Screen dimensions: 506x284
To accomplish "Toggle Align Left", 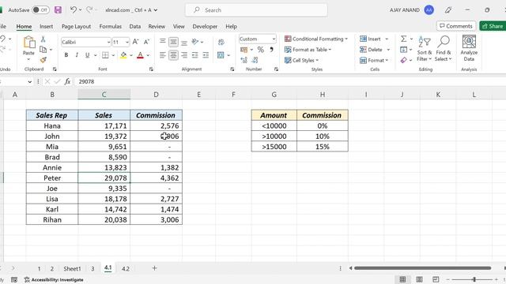I will 163,55.
